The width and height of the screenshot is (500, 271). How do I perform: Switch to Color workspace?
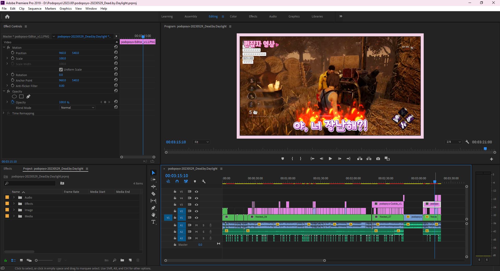233,16
